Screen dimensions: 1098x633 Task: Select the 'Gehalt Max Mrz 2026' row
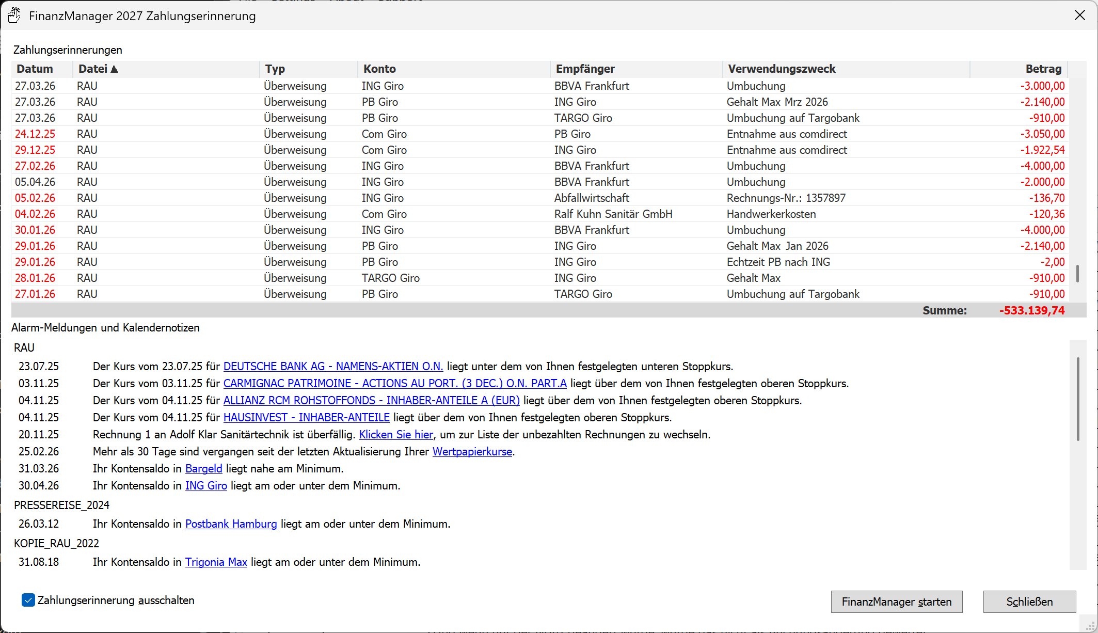pos(540,102)
